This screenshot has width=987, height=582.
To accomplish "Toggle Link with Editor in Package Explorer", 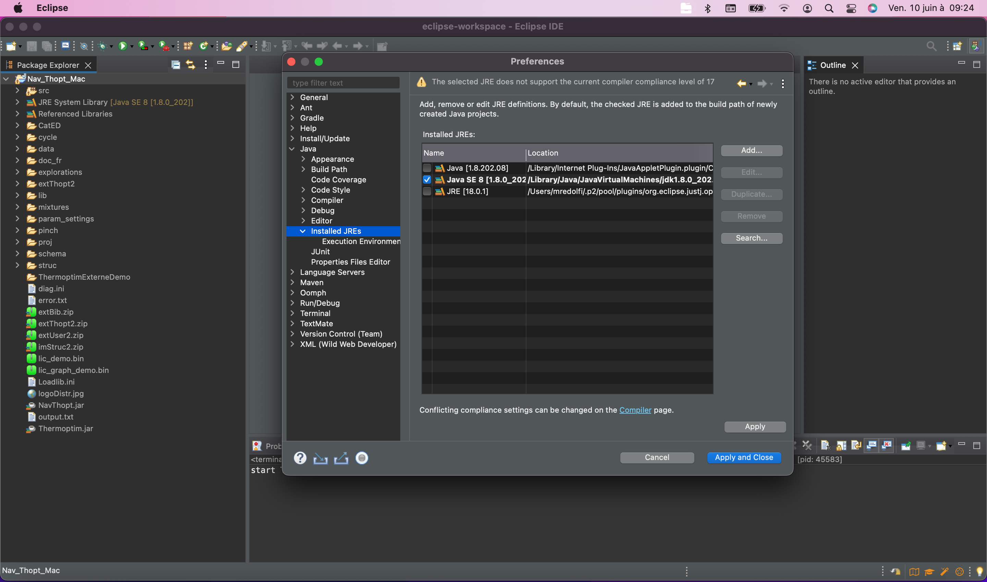I will pos(191,65).
